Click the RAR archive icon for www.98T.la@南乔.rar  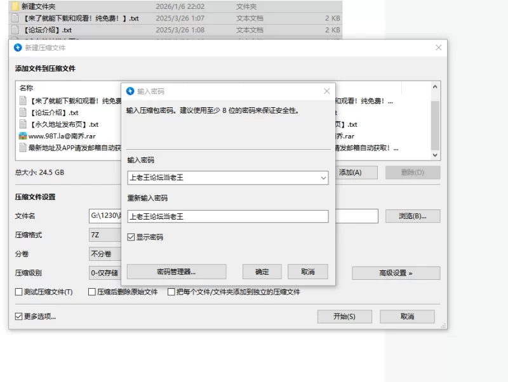(x=23, y=136)
